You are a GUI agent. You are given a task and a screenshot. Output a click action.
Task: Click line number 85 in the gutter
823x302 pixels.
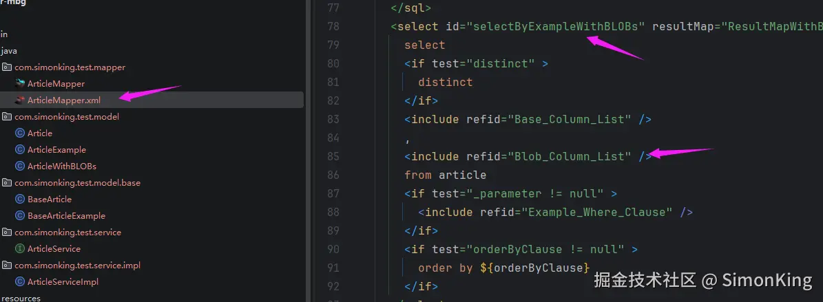[x=333, y=156]
